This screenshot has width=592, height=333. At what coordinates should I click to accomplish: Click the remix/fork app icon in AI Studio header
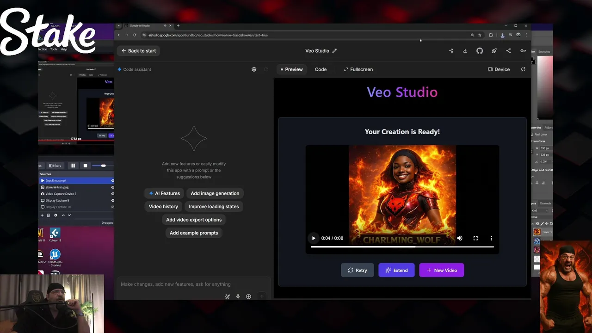(451, 51)
